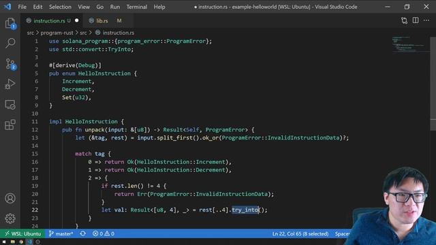Open the Run menu
436x245 pixels.
[115, 7]
